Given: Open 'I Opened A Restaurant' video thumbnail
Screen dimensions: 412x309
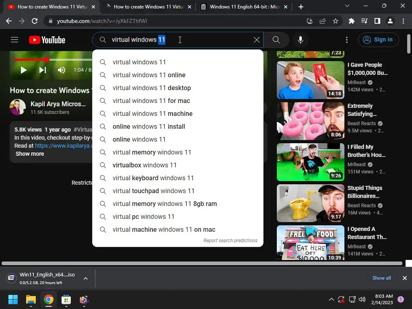Looking at the screenshot, I should pos(310,243).
